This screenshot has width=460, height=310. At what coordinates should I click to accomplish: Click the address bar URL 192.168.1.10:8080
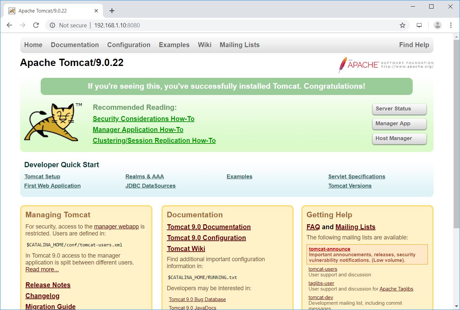coord(117,25)
